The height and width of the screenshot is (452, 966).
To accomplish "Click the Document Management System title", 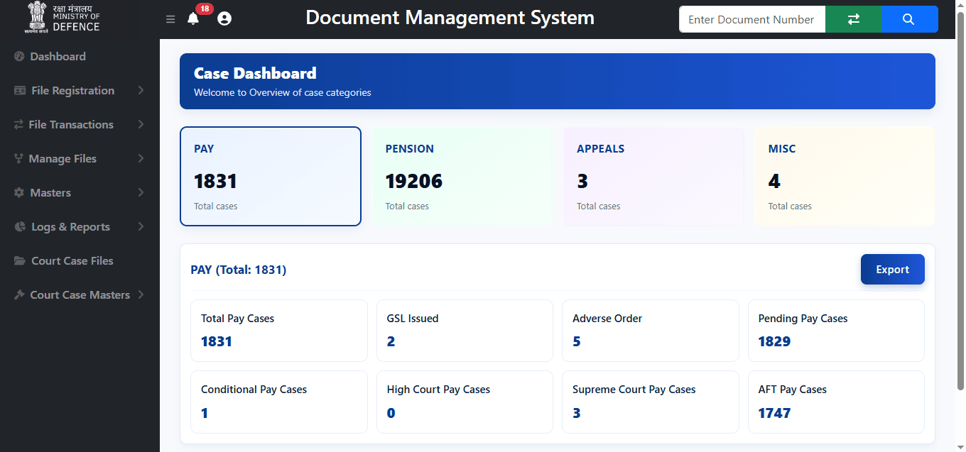I will (450, 18).
